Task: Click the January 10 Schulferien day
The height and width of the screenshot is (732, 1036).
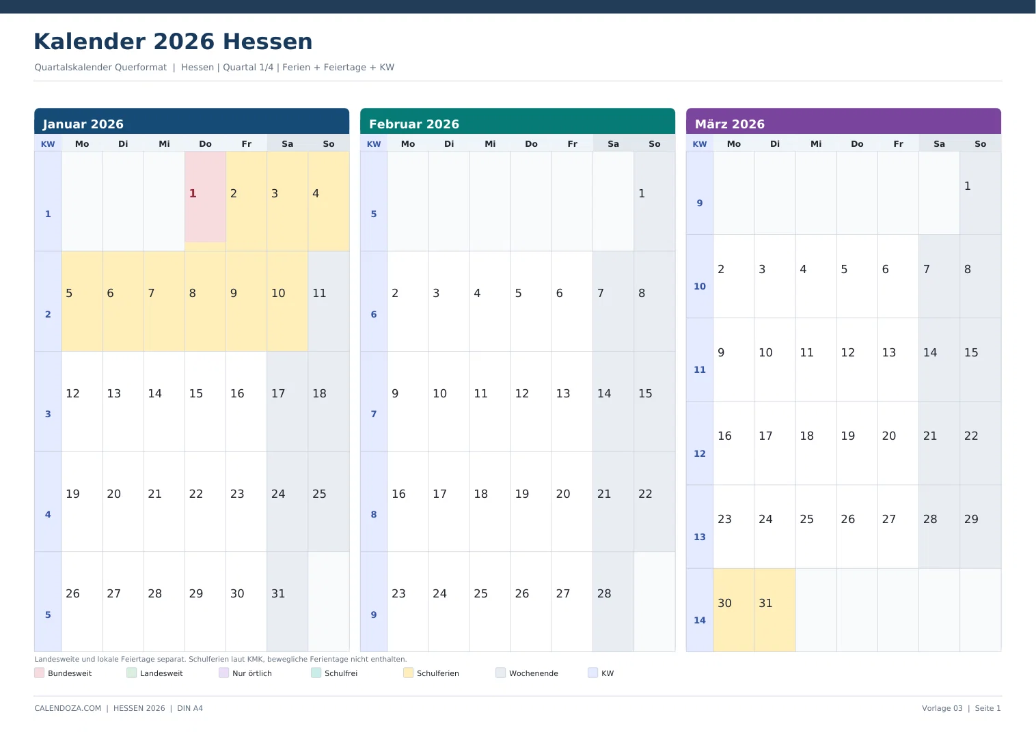Action: (x=288, y=301)
